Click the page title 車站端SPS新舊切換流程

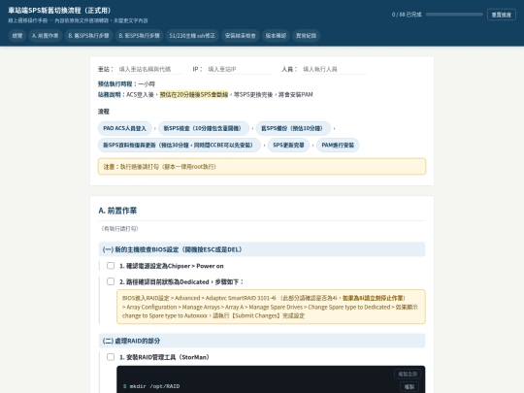[59, 11]
